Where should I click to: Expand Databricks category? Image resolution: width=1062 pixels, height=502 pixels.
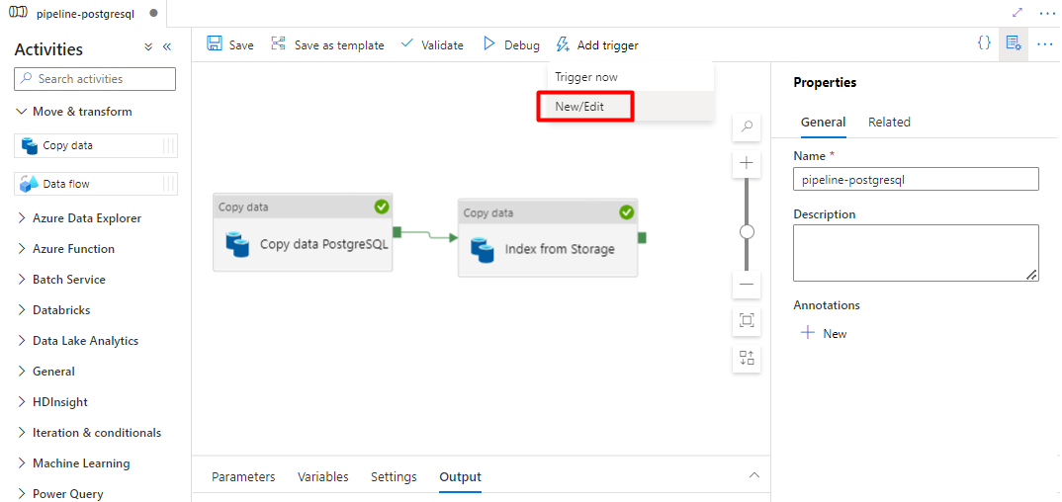(x=53, y=310)
